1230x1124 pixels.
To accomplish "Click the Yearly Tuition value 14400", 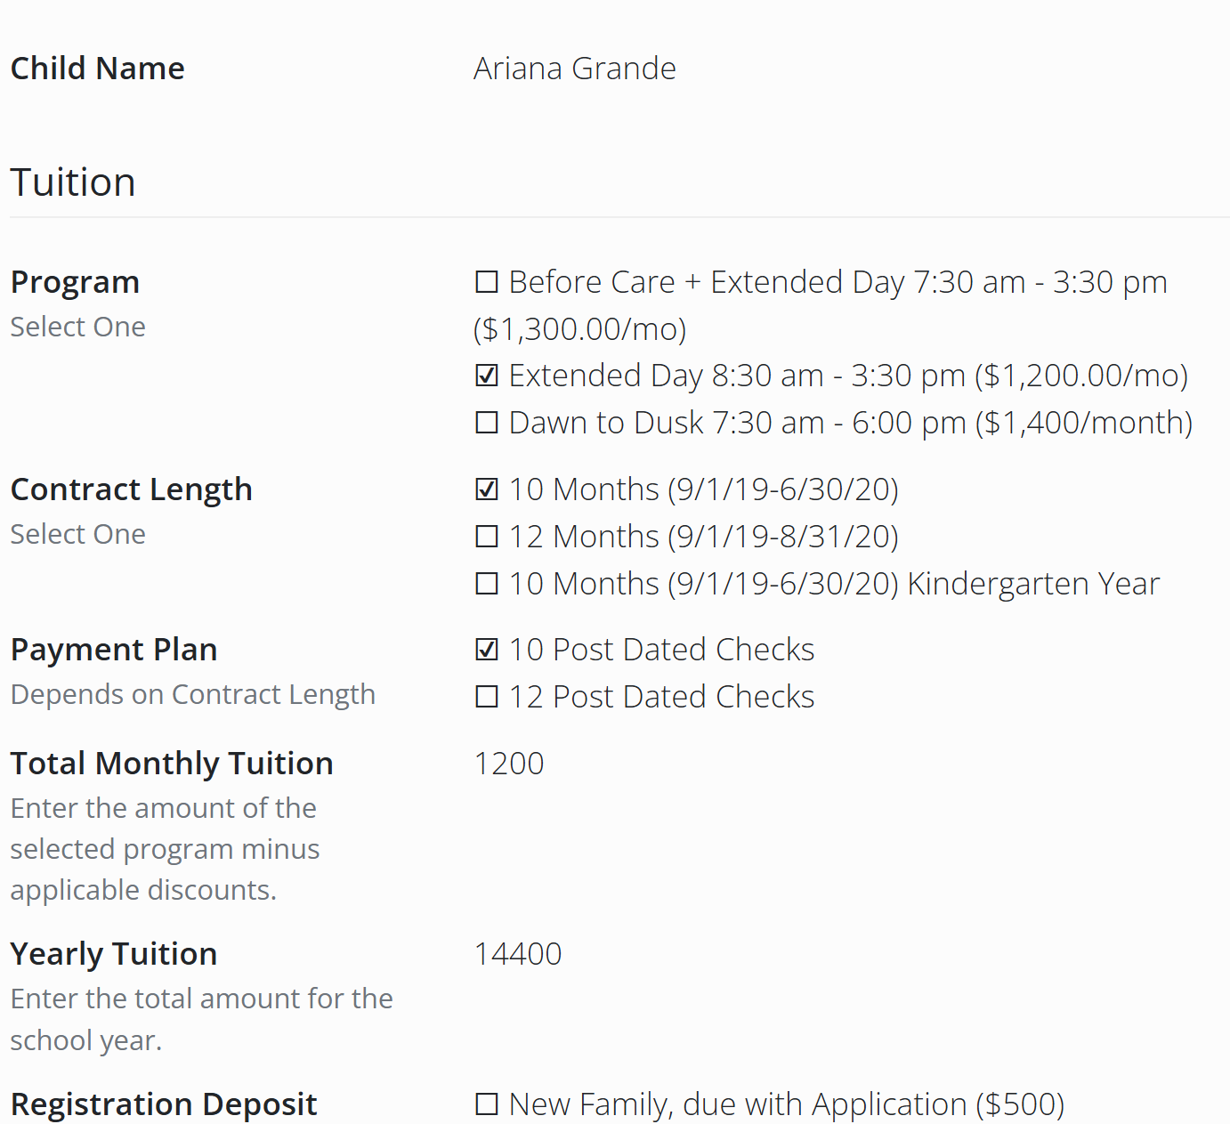I will 518,954.
